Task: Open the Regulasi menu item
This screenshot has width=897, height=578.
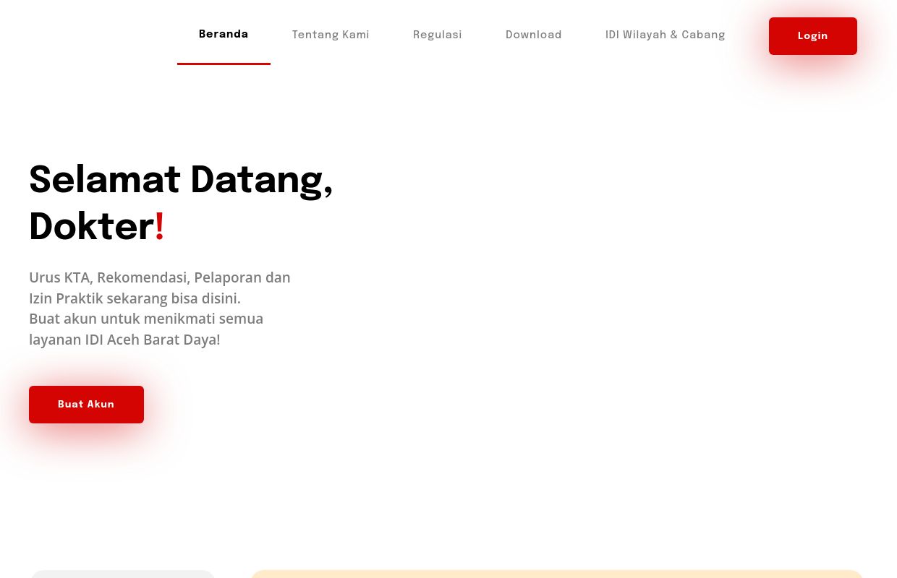Action: 438,35
